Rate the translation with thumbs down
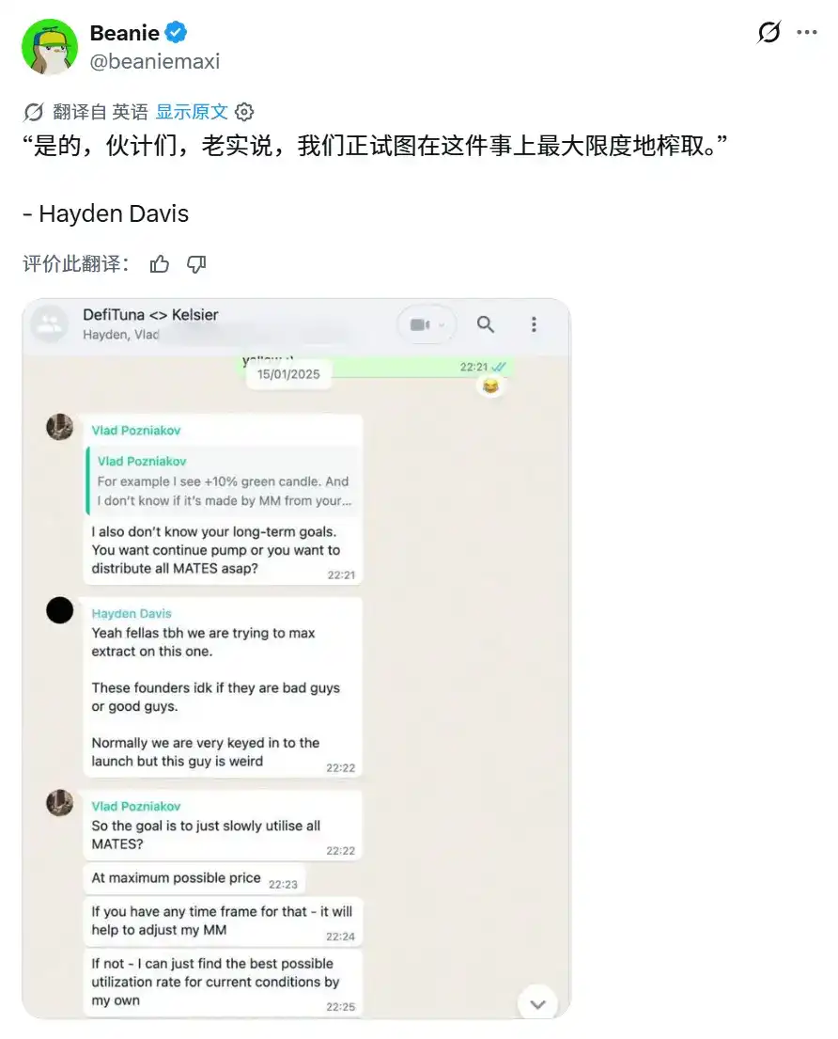This screenshot has width=838, height=1039. [196, 264]
